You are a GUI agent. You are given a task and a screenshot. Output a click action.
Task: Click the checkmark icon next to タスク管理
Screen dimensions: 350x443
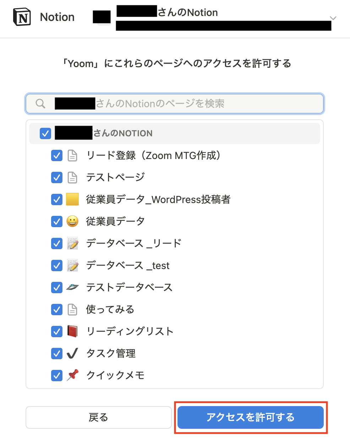pyautogui.click(x=72, y=353)
